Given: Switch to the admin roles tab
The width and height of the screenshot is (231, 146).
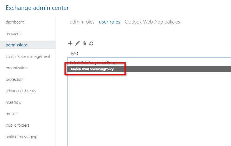Looking at the screenshot, I should tap(82, 22).
